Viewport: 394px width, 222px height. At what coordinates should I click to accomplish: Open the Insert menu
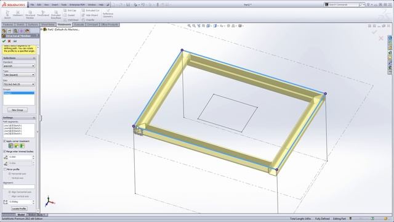[x=55, y=4]
